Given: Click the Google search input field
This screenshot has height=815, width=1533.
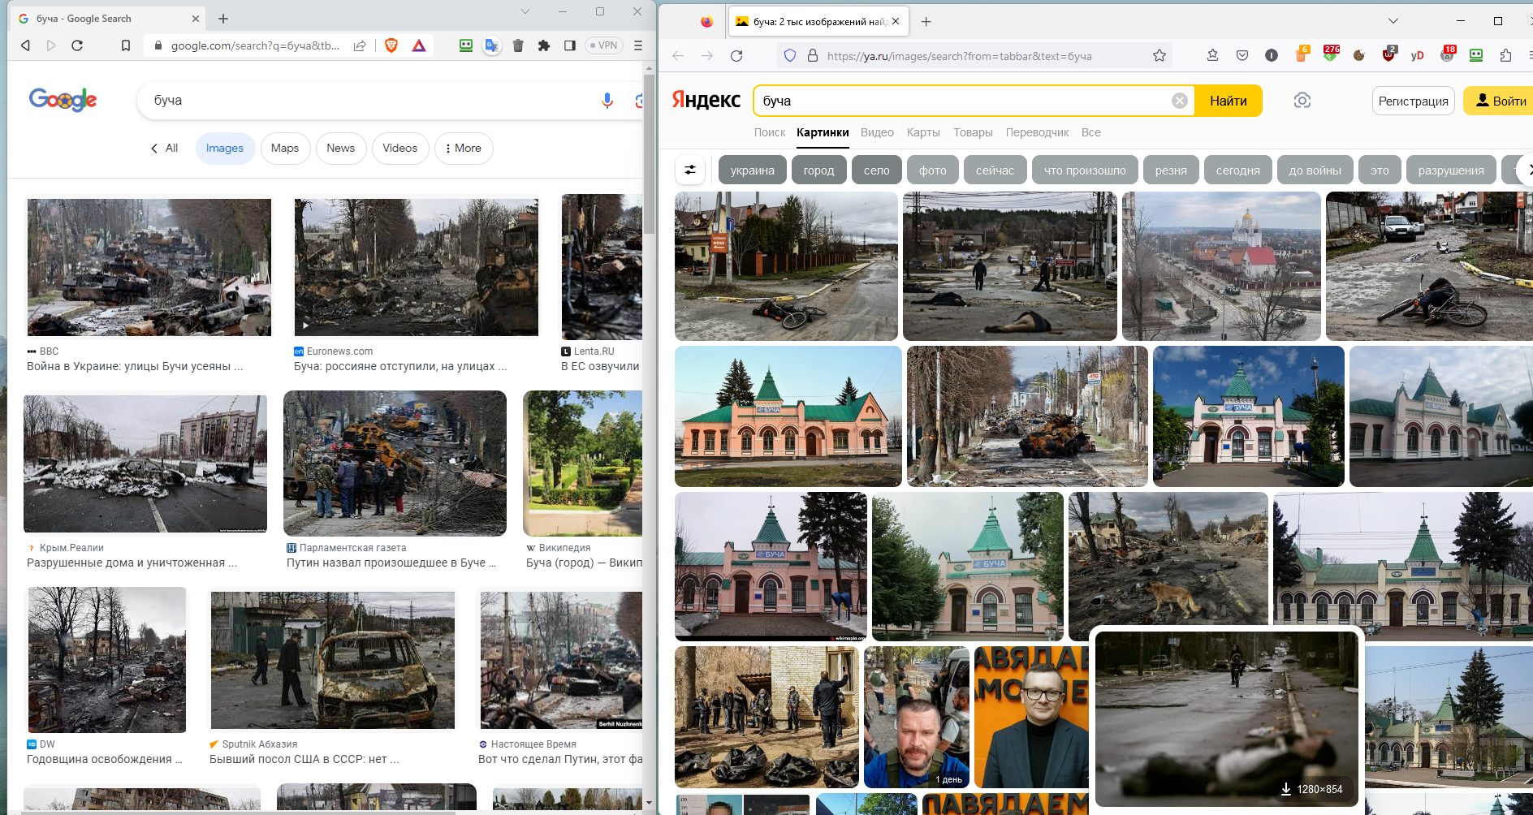Looking at the screenshot, I should coord(365,101).
